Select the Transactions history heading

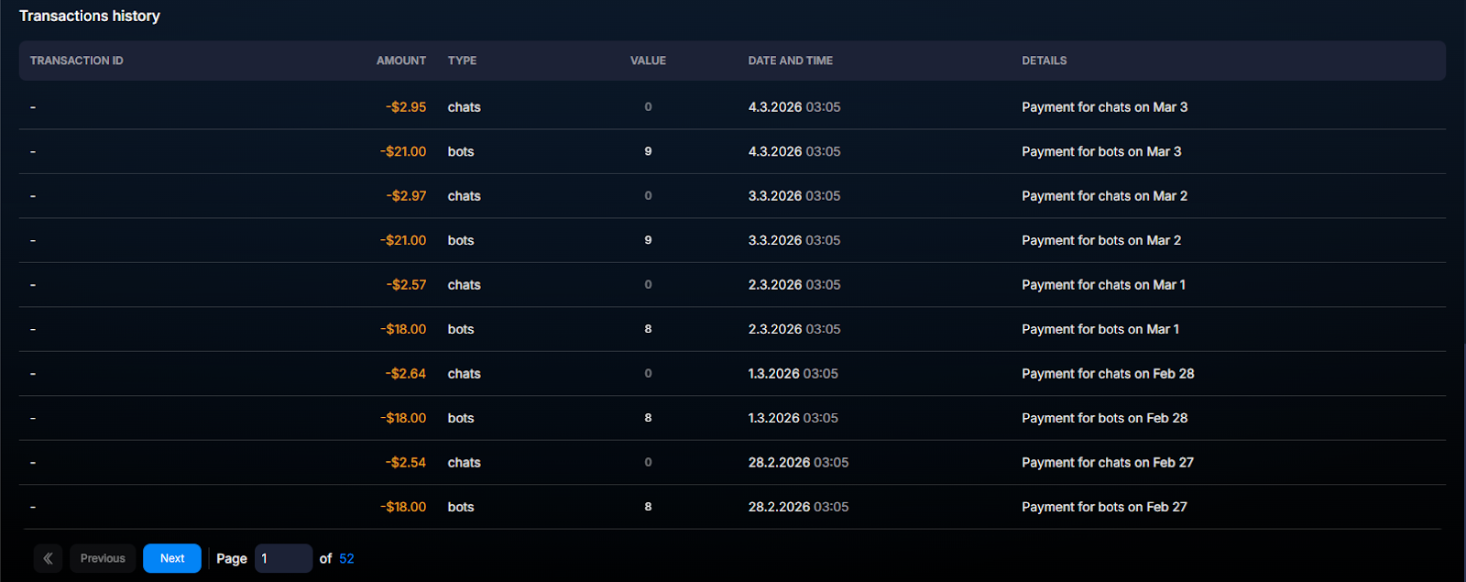coord(90,16)
